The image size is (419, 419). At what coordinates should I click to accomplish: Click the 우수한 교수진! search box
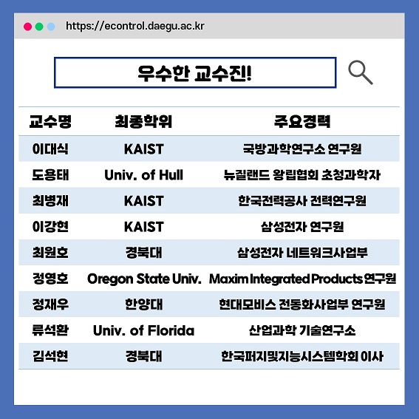tap(195, 72)
